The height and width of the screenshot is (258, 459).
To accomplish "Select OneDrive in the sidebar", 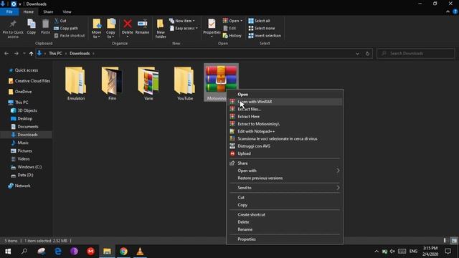I will (x=24, y=92).
